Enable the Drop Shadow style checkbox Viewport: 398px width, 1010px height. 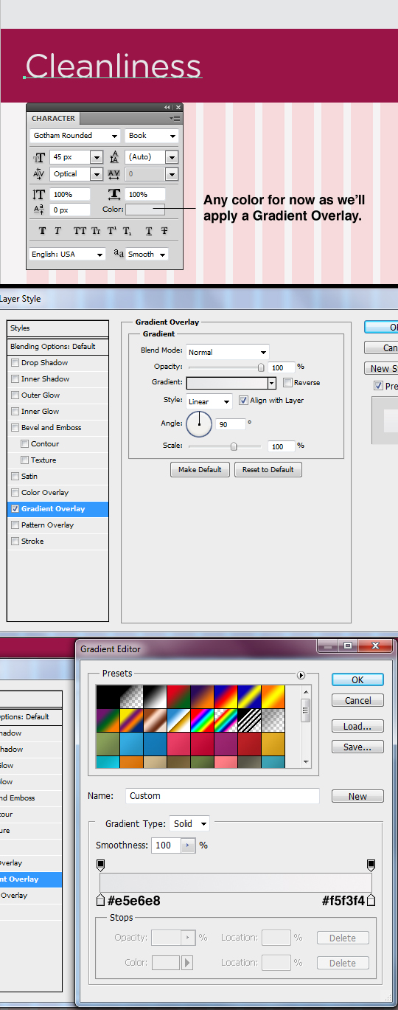coord(15,363)
